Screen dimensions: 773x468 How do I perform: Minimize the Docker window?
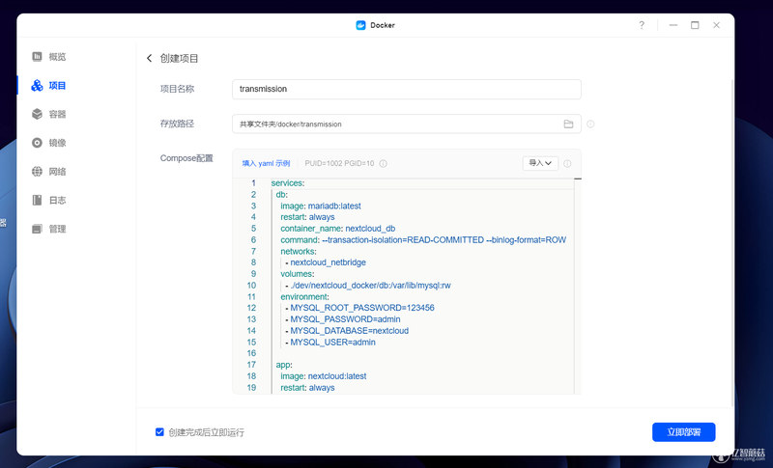673,25
